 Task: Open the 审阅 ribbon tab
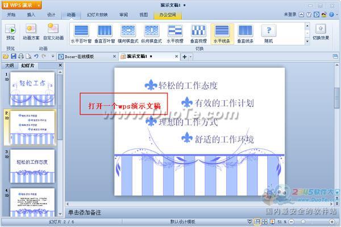pyautogui.click(x=124, y=15)
